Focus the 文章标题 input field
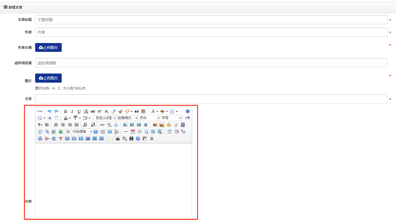 [x=211, y=20]
